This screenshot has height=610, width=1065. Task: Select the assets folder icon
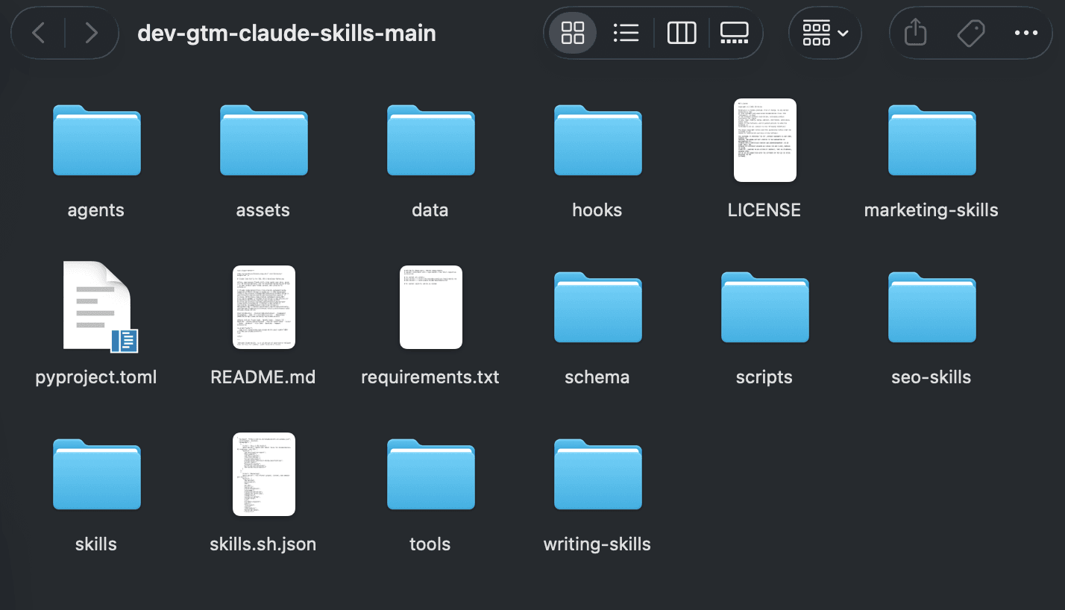coord(264,140)
